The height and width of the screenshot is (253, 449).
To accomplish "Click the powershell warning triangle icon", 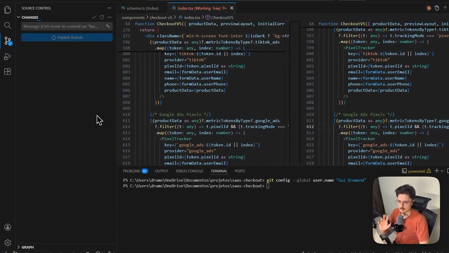I will [429, 171].
